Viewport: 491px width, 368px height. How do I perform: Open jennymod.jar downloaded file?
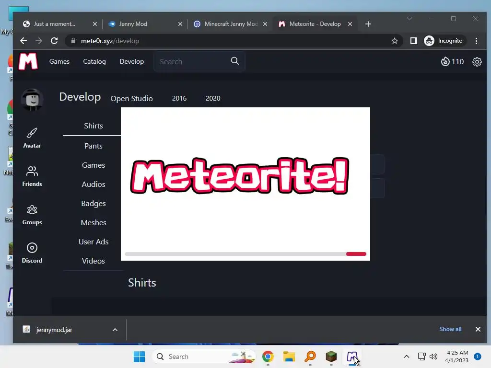[54, 330]
